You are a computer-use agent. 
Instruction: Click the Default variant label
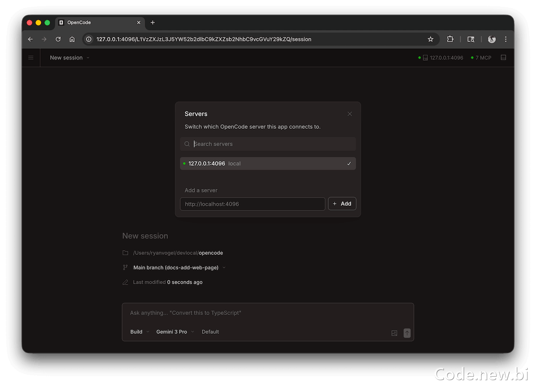coord(210,332)
